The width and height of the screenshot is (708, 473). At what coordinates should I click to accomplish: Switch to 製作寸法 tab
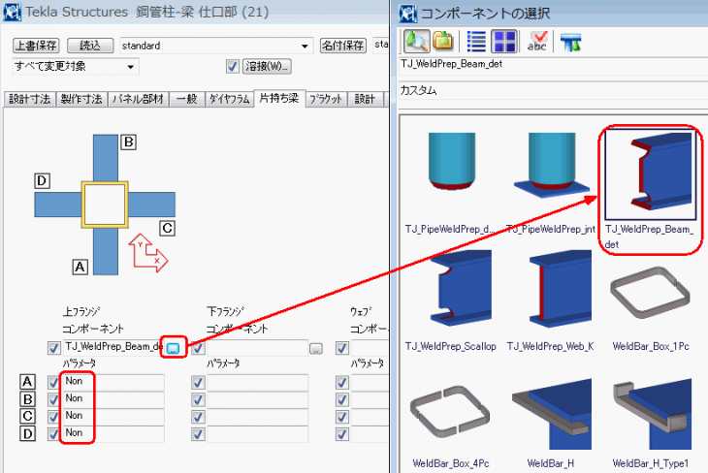pos(81,99)
